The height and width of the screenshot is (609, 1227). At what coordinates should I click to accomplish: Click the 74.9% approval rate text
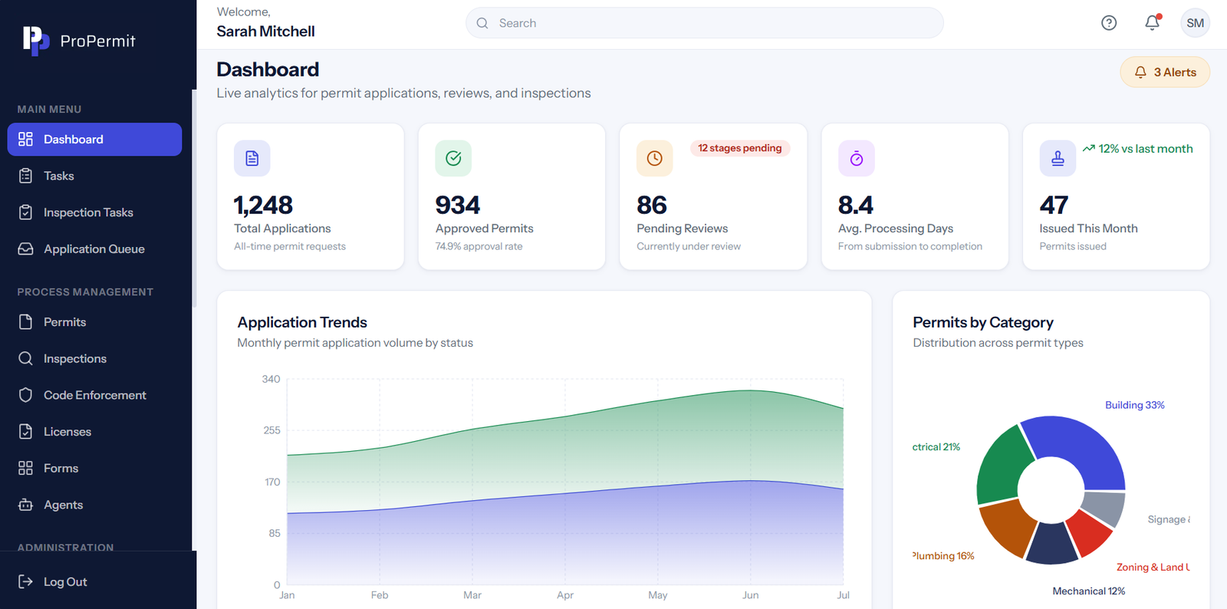tap(479, 246)
